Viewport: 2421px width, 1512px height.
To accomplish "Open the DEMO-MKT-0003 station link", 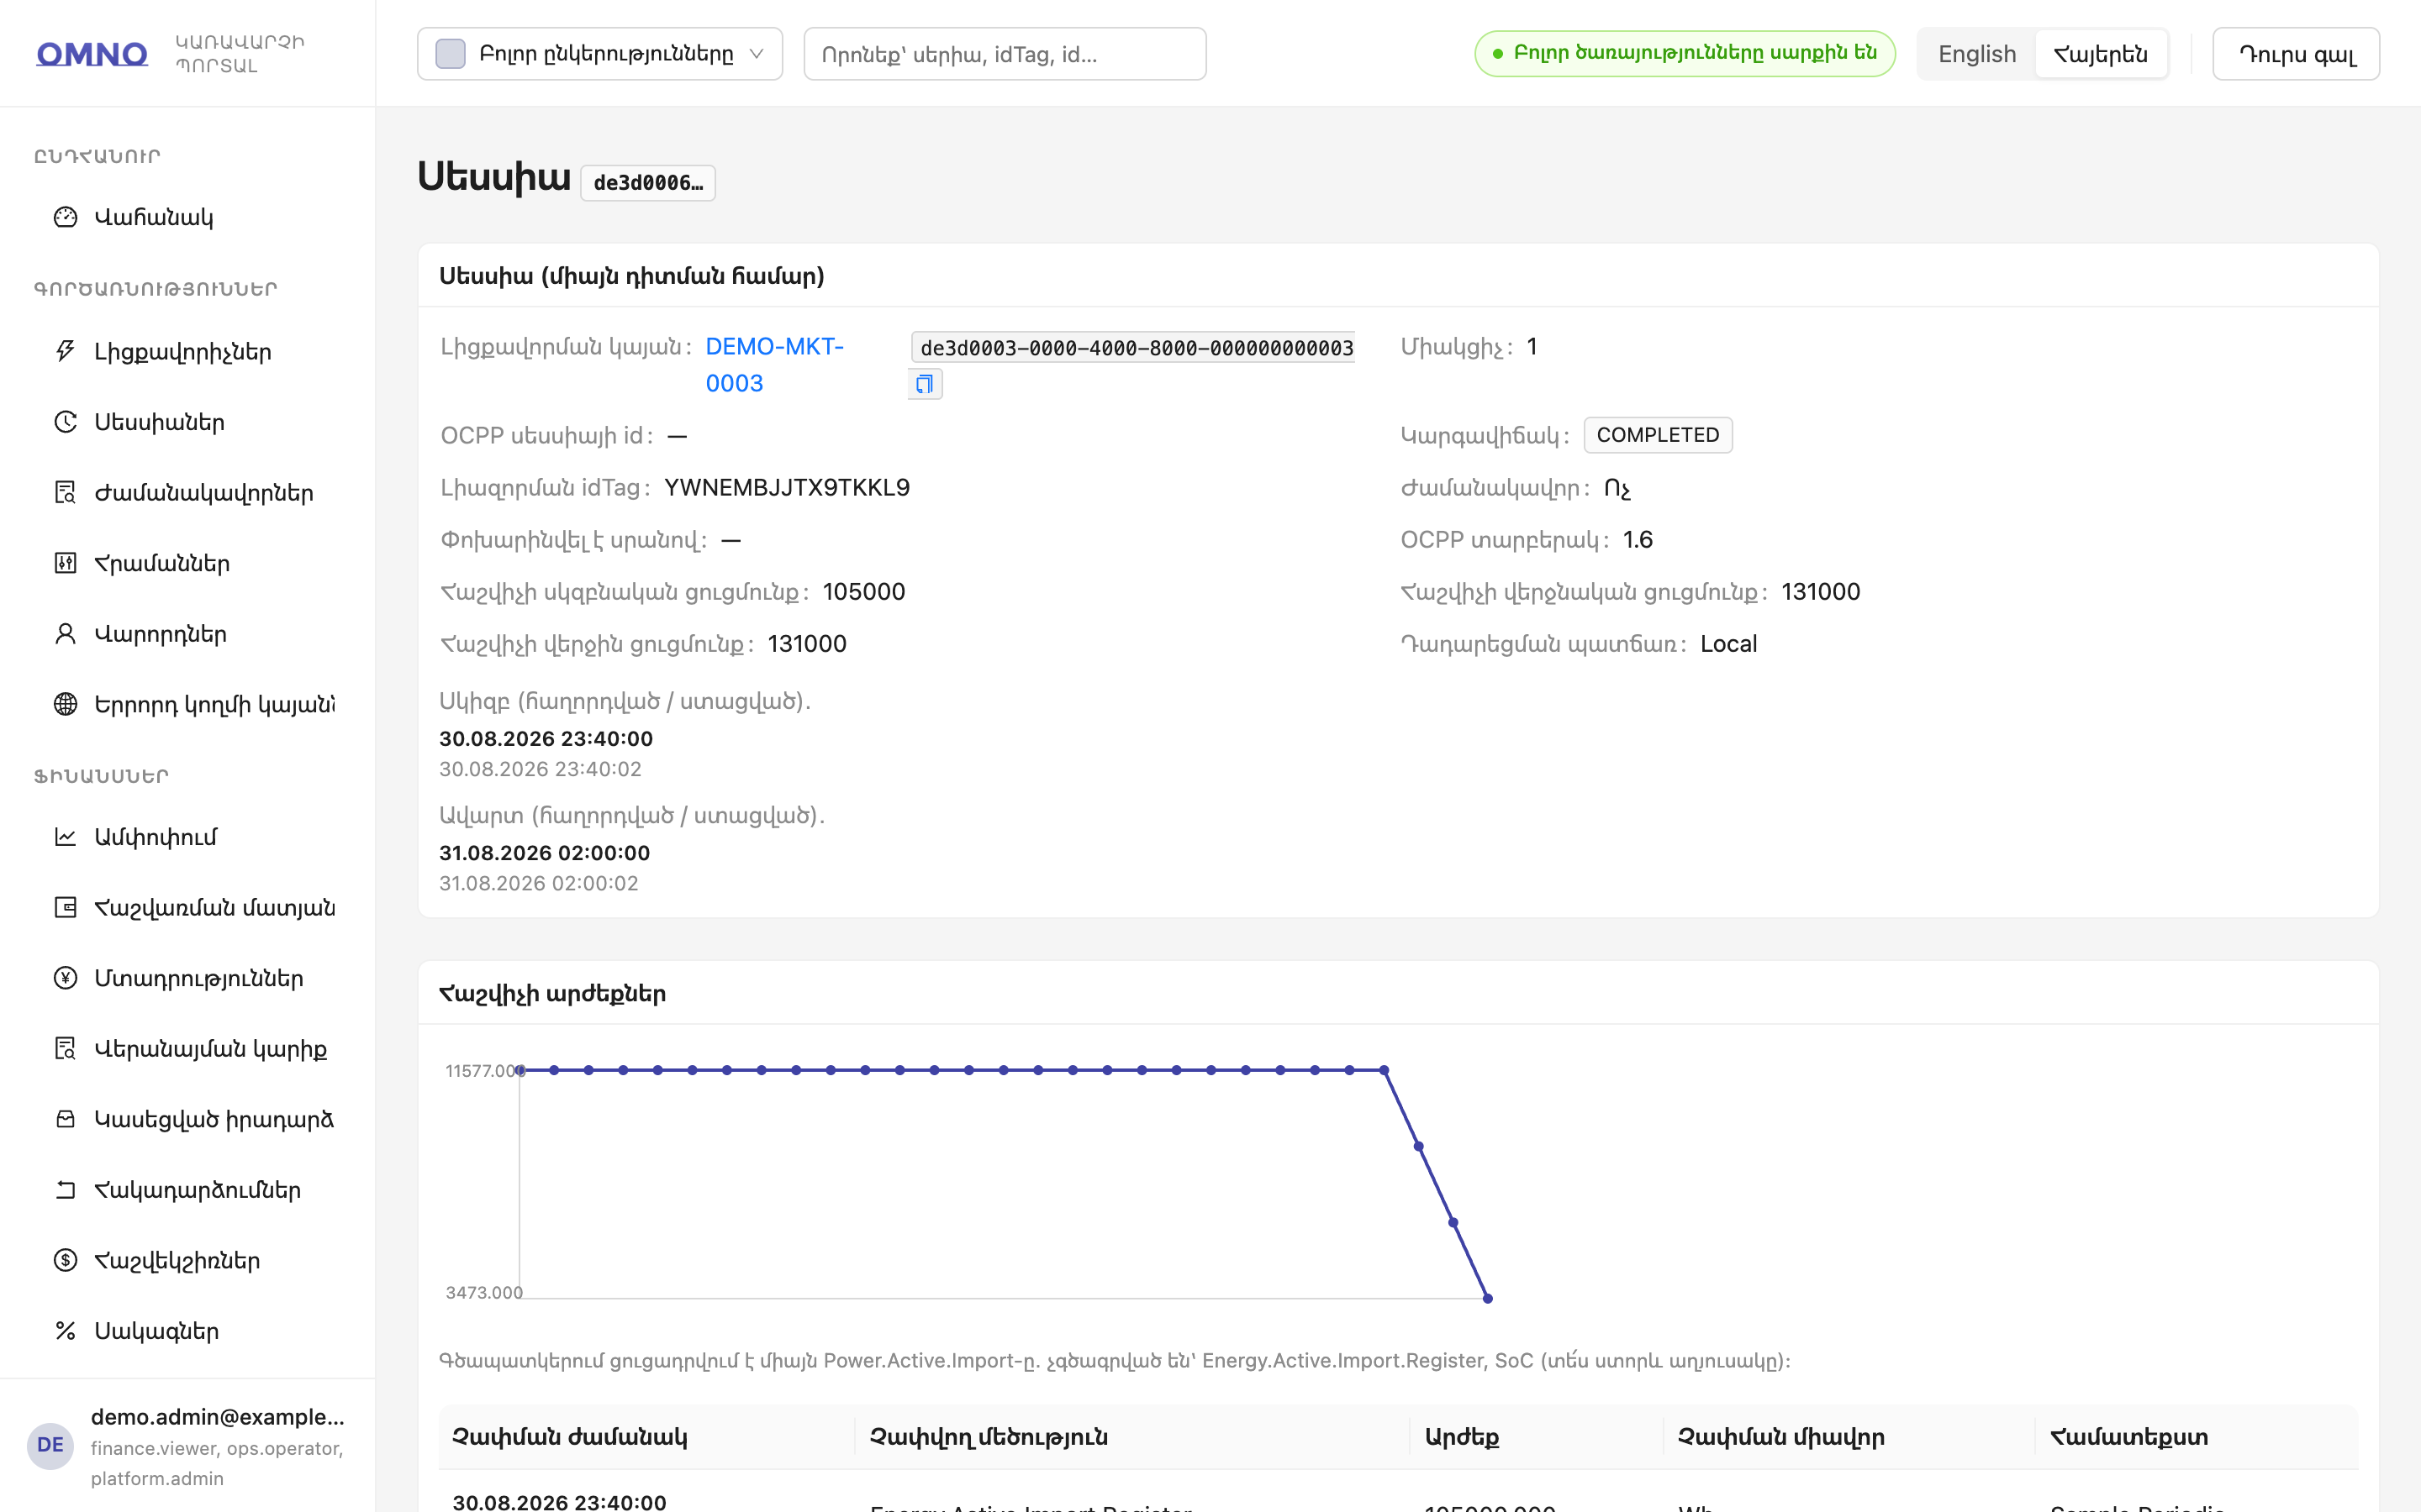I will pyautogui.click(x=774, y=365).
